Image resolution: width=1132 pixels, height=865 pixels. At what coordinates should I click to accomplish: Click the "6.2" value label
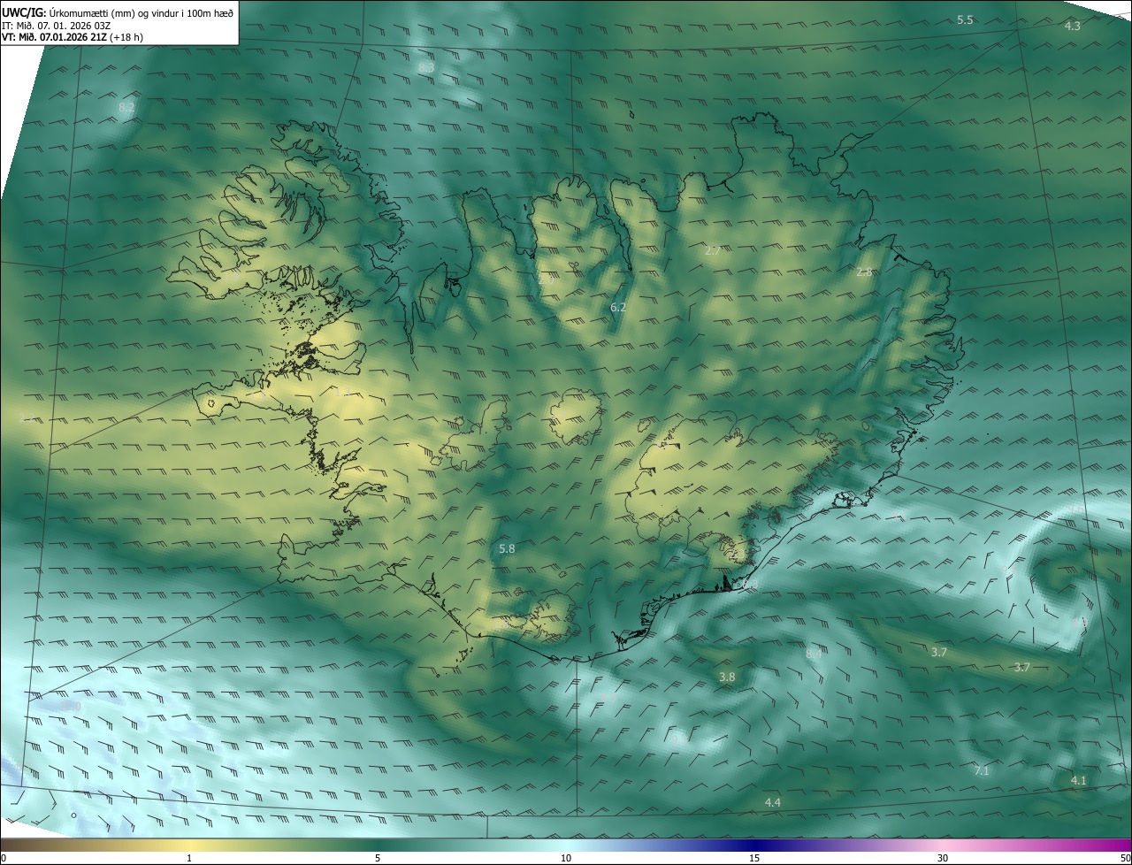(x=619, y=308)
